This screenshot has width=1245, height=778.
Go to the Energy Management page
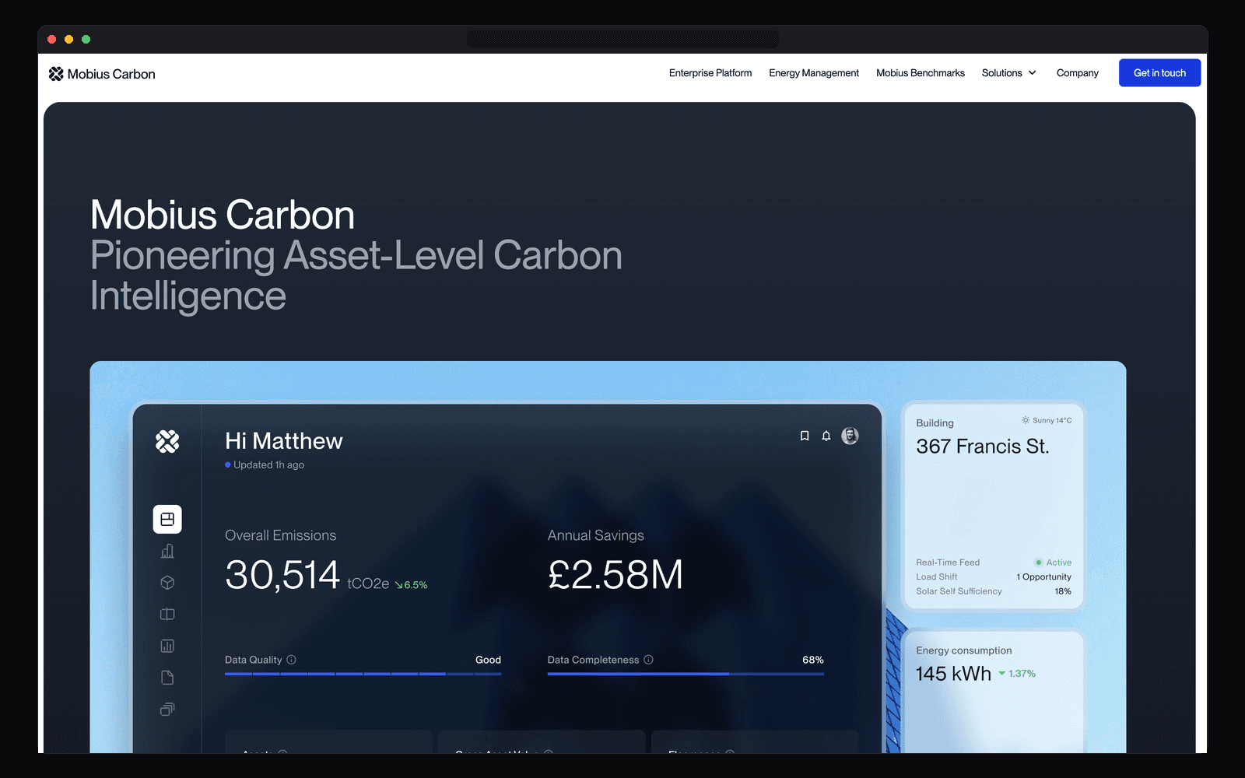tap(813, 72)
